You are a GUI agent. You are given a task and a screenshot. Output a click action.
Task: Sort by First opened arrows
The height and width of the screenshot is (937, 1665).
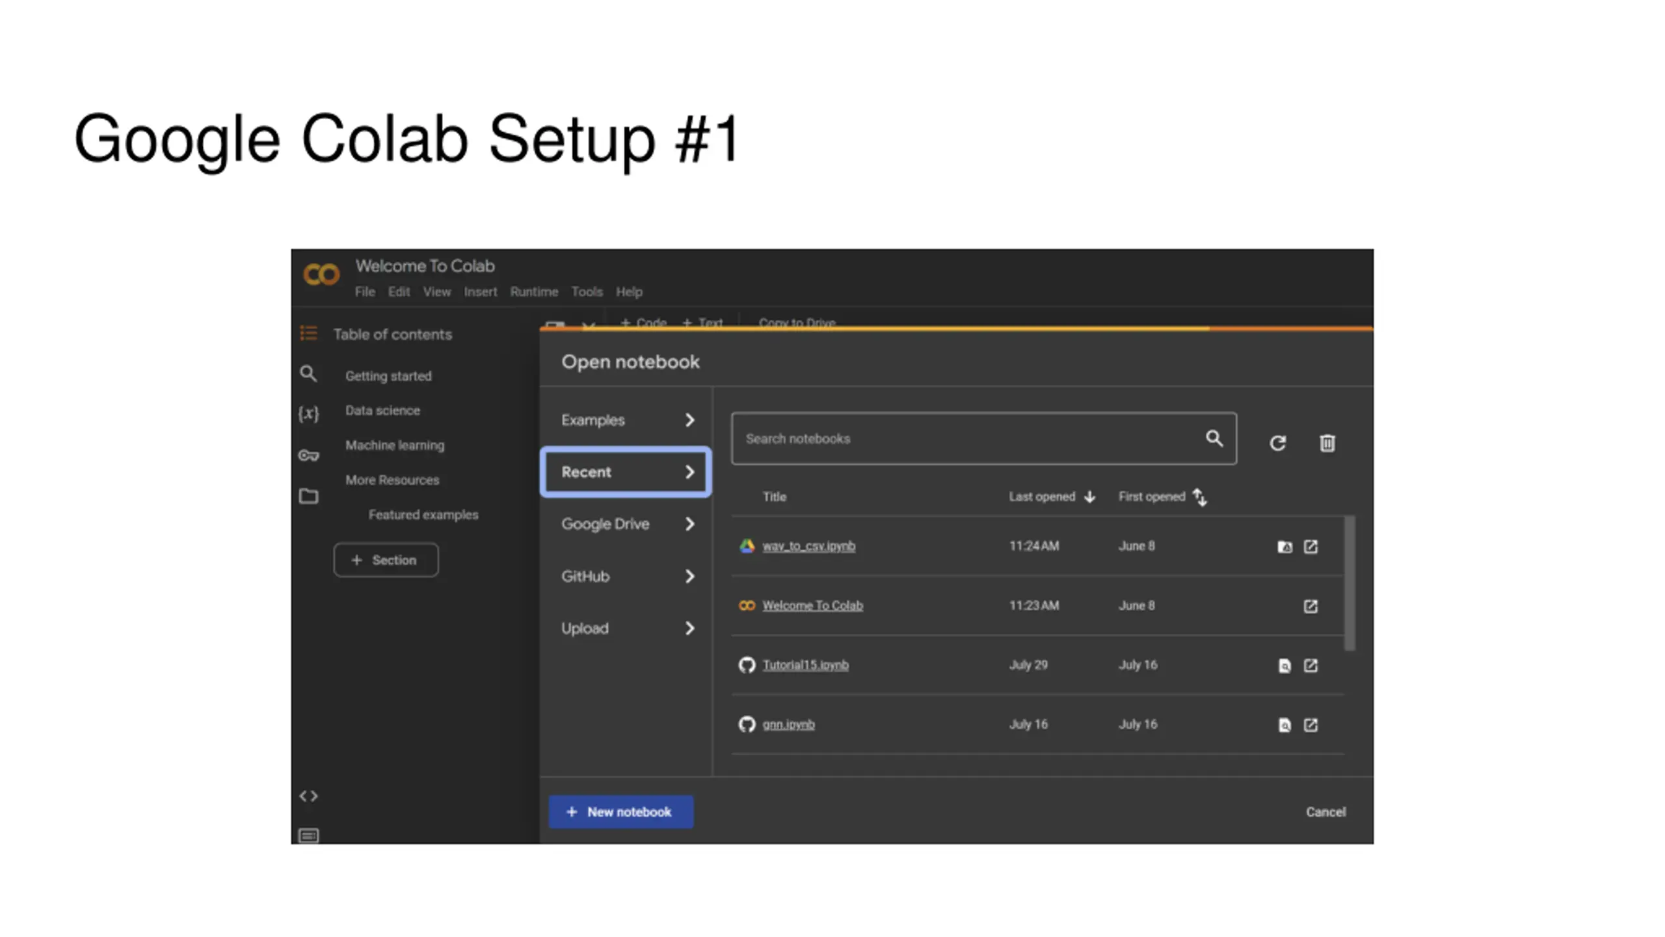tap(1200, 497)
